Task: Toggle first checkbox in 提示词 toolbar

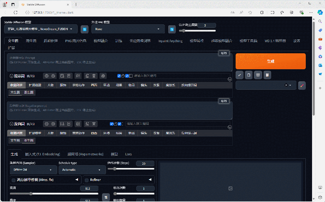Action: [x=119, y=76]
